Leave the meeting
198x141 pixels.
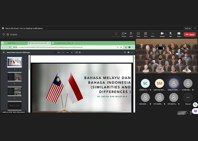tap(190, 34)
